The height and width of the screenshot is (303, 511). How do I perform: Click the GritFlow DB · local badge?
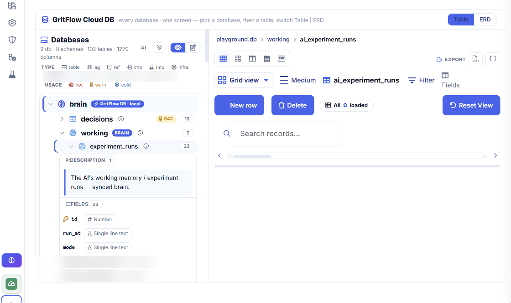coord(118,104)
